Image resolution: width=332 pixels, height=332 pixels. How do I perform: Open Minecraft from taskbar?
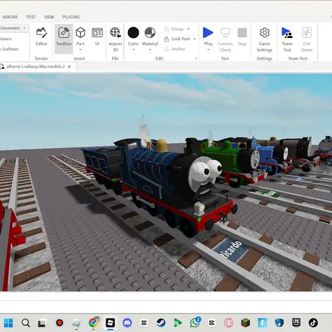[245, 323]
